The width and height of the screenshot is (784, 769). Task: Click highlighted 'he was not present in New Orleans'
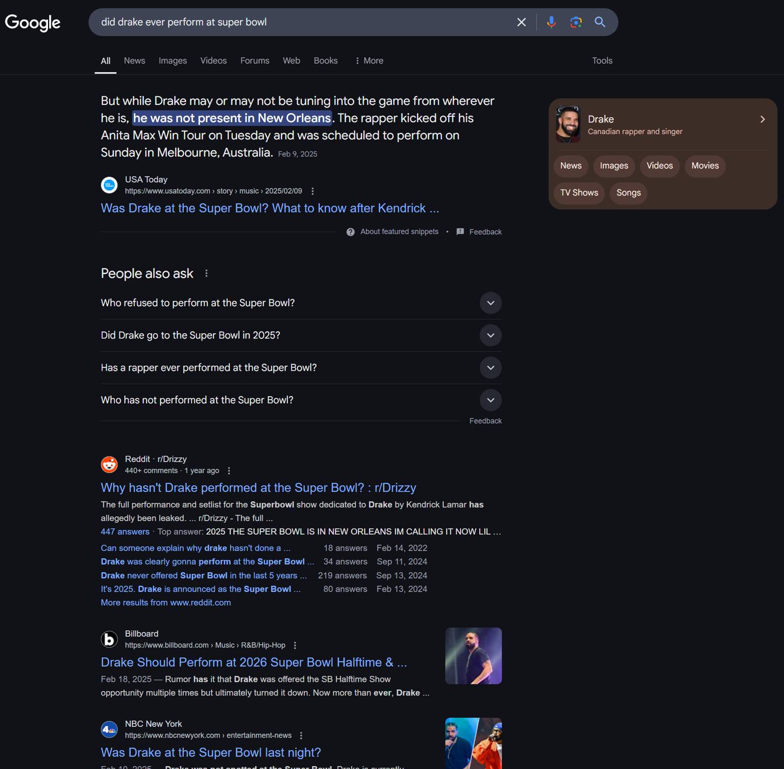[x=232, y=118]
